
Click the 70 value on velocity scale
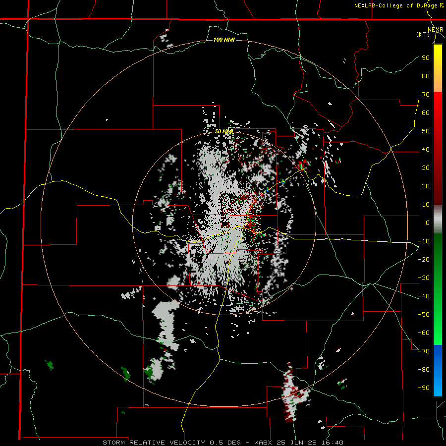click(426, 95)
